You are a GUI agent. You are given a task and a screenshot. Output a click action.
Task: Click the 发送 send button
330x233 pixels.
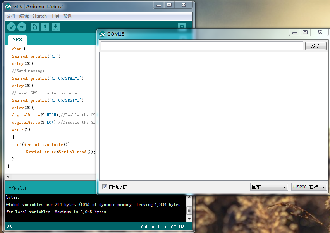[316, 46]
